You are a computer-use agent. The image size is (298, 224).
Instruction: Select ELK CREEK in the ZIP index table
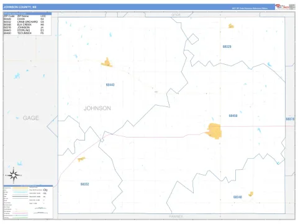click(24, 24)
